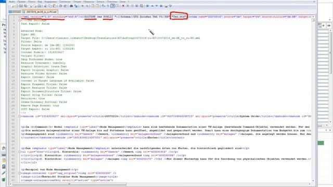Open the Файл menu
Screen dimensions: 333x187
(11, 2)
